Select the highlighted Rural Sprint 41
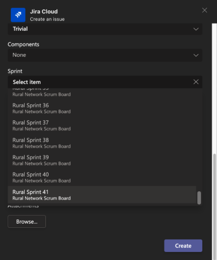 click(102, 195)
